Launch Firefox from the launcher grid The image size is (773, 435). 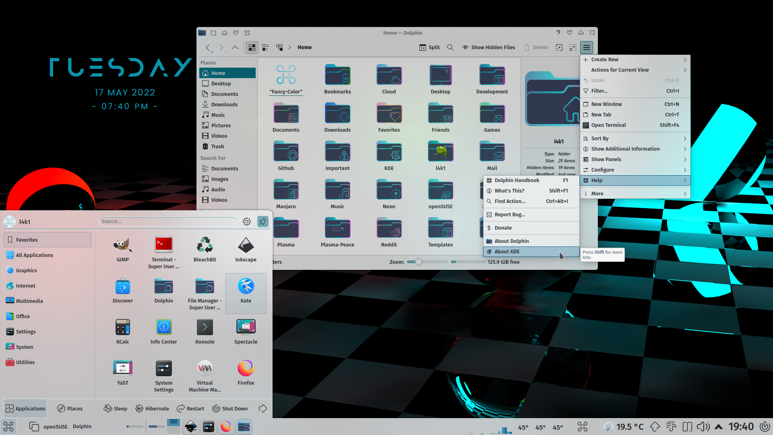coord(246,373)
